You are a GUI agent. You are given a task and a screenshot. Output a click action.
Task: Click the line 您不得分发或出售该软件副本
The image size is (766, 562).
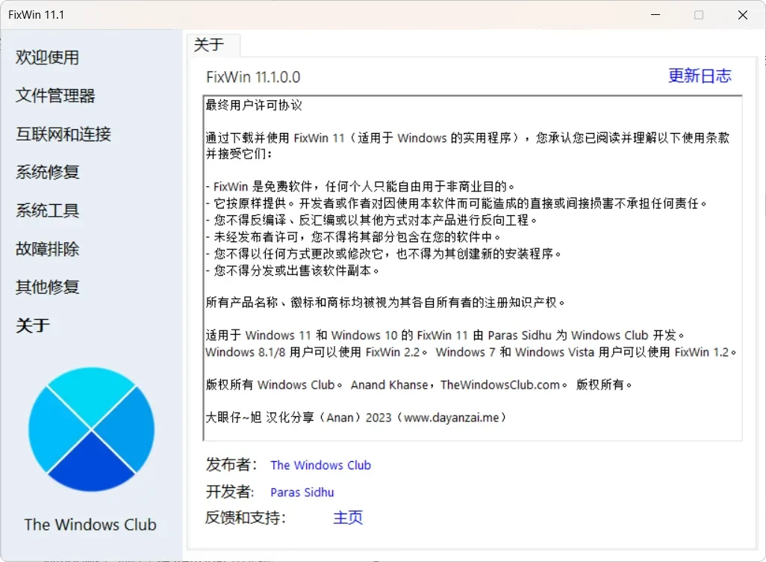coord(292,271)
